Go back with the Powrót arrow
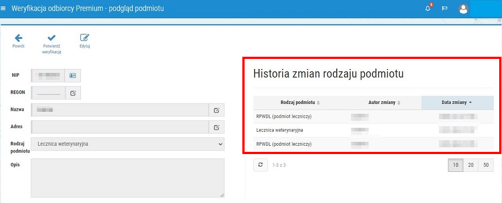The width and height of the screenshot is (502, 203). [18, 41]
